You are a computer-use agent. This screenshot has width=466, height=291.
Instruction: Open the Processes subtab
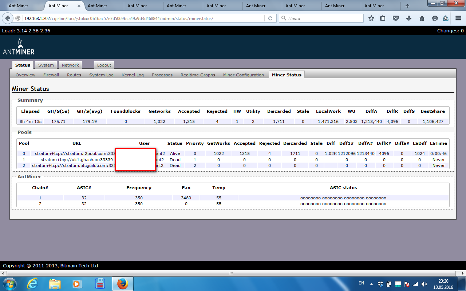tap(162, 75)
